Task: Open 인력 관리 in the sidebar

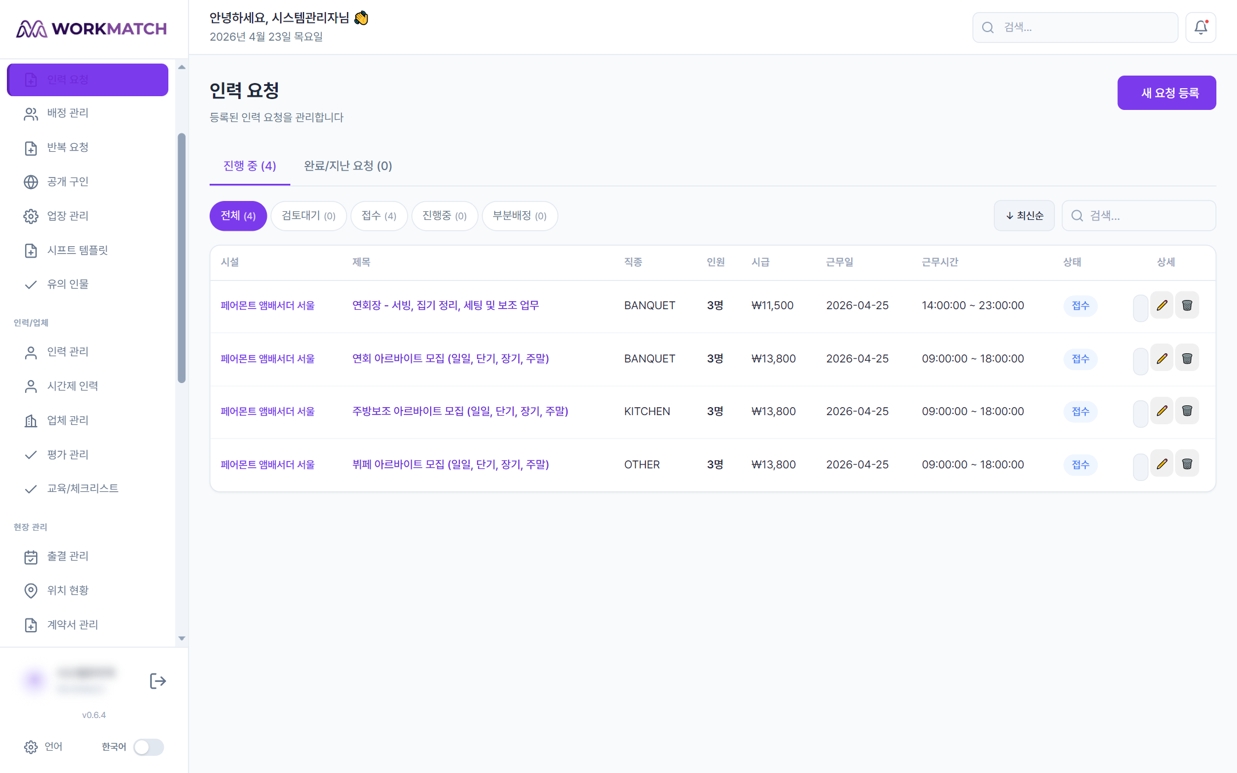Action: coord(88,352)
